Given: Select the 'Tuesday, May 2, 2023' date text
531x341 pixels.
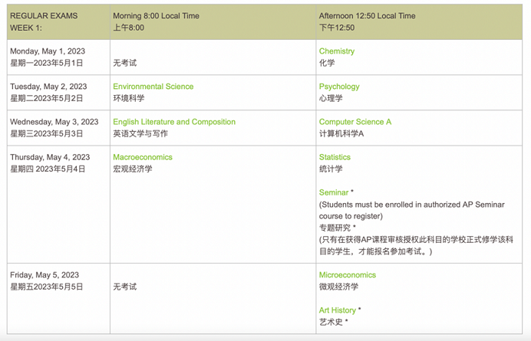Looking at the screenshot, I should 48,87.
